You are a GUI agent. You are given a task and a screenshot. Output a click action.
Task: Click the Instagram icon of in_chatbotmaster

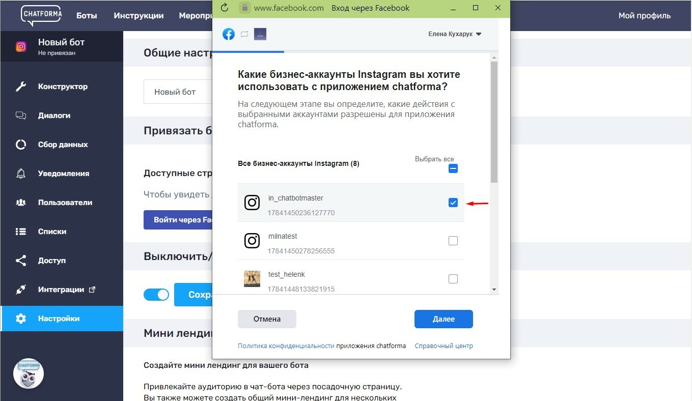pos(252,203)
